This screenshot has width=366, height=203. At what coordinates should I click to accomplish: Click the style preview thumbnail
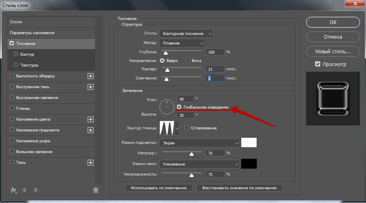333,99
